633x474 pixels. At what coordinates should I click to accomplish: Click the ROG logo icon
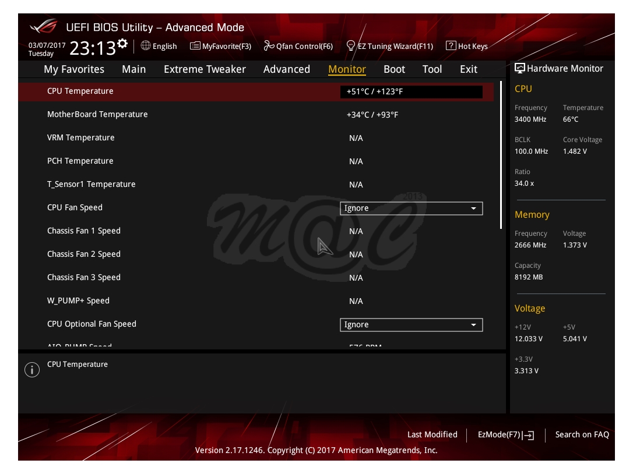coord(44,27)
